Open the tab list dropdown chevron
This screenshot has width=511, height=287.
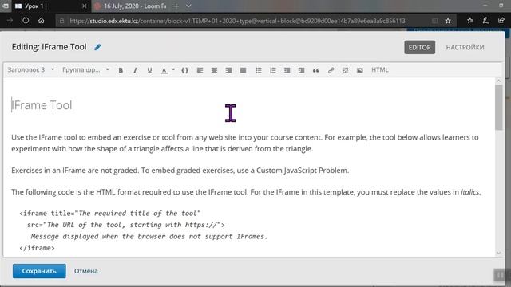pyautogui.click(x=188, y=6)
